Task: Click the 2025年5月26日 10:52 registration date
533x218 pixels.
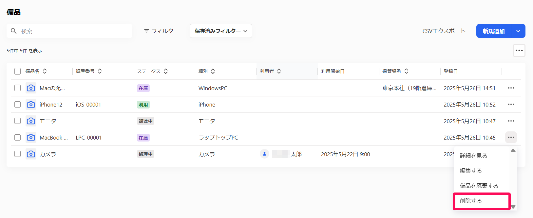Action: point(469,105)
